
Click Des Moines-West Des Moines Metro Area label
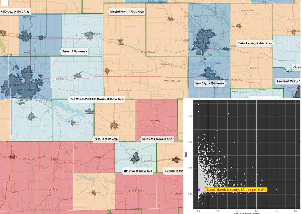point(96,99)
